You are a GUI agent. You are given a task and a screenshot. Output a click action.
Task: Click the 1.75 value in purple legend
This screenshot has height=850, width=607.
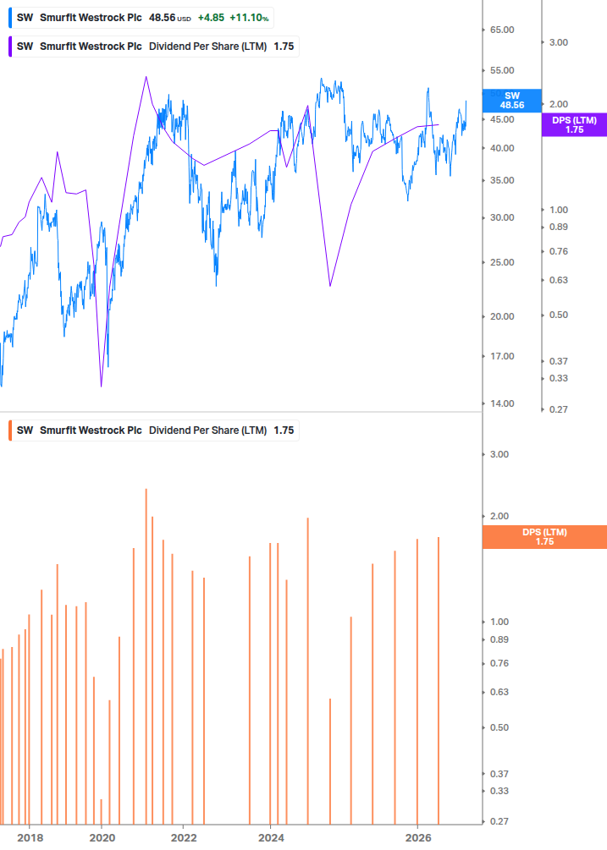284,47
